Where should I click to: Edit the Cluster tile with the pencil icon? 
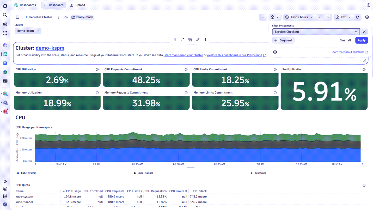tap(198, 39)
